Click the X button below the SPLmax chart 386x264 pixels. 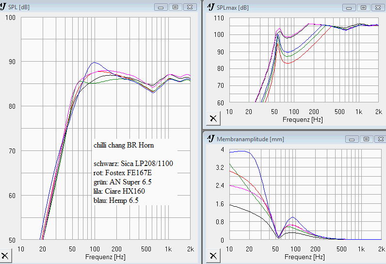click(212, 118)
